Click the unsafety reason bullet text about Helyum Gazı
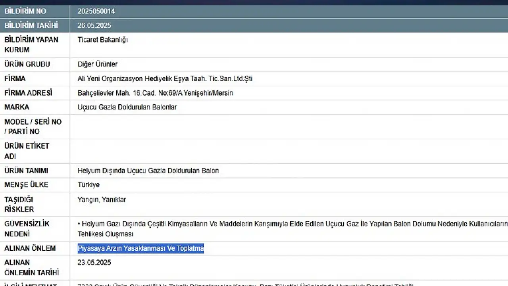 [x=278, y=224]
